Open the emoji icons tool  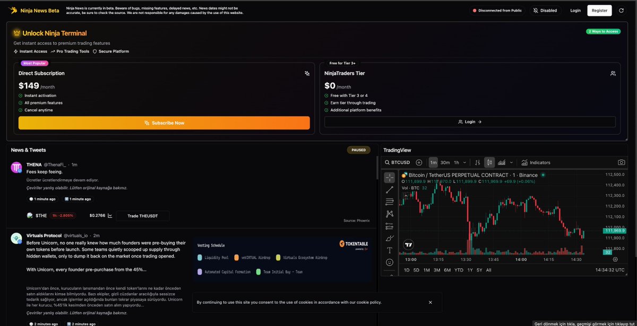click(390, 262)
